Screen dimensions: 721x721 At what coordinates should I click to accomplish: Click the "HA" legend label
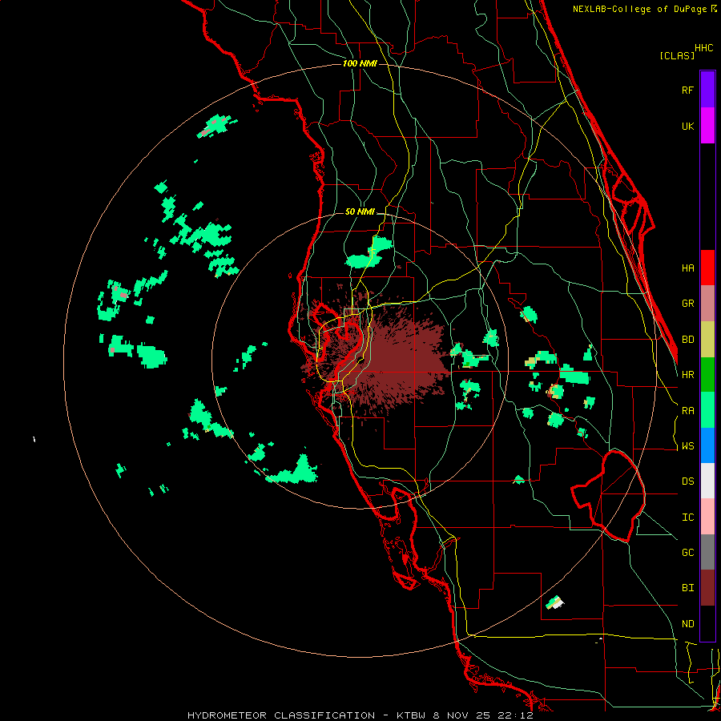point(687,268)
